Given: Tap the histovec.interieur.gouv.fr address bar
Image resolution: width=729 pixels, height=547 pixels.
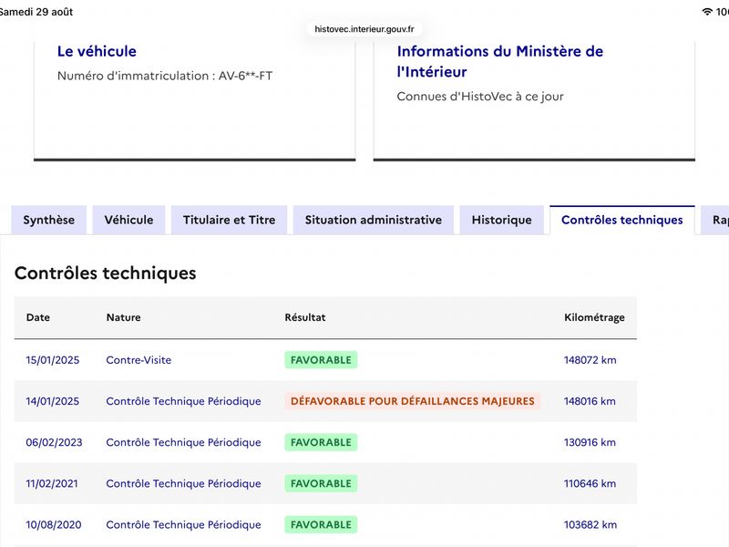Looking at the screenshot, I should (364, 29).
